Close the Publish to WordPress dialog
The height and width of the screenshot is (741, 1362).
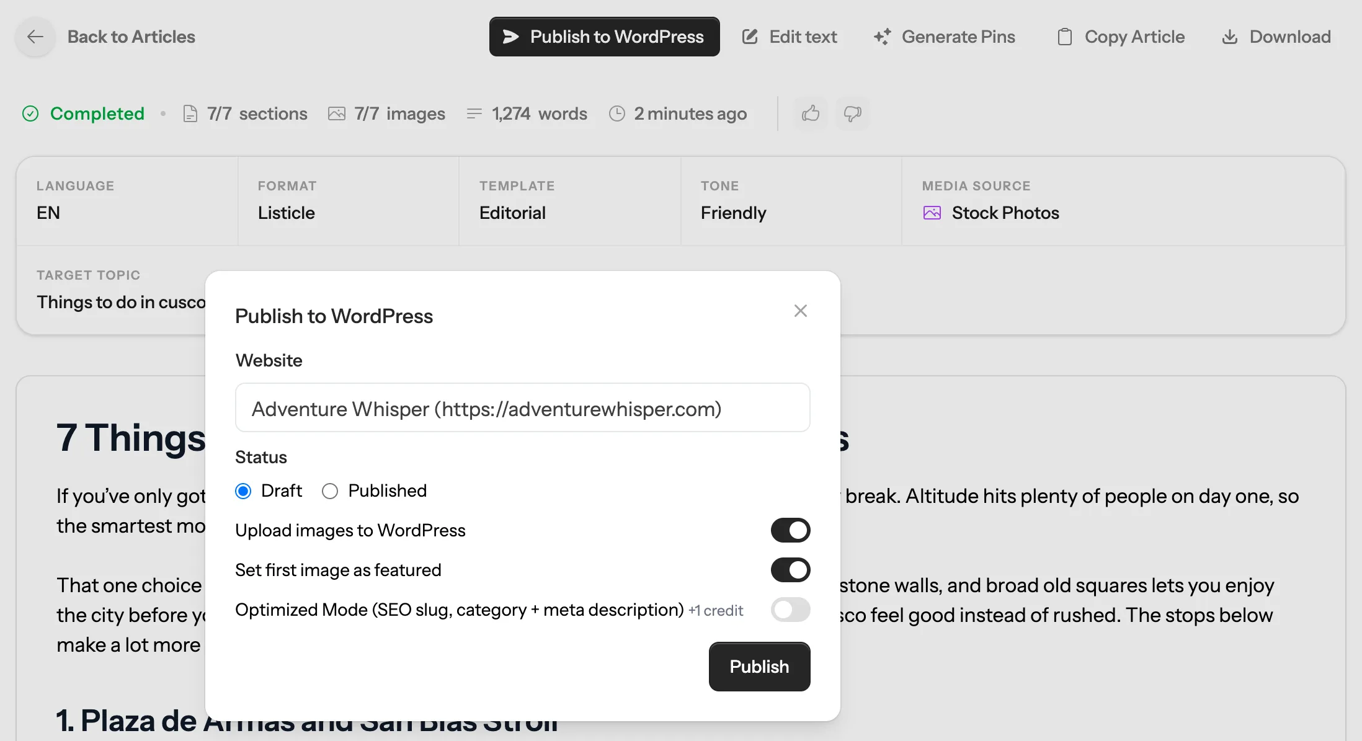(800, 311)
